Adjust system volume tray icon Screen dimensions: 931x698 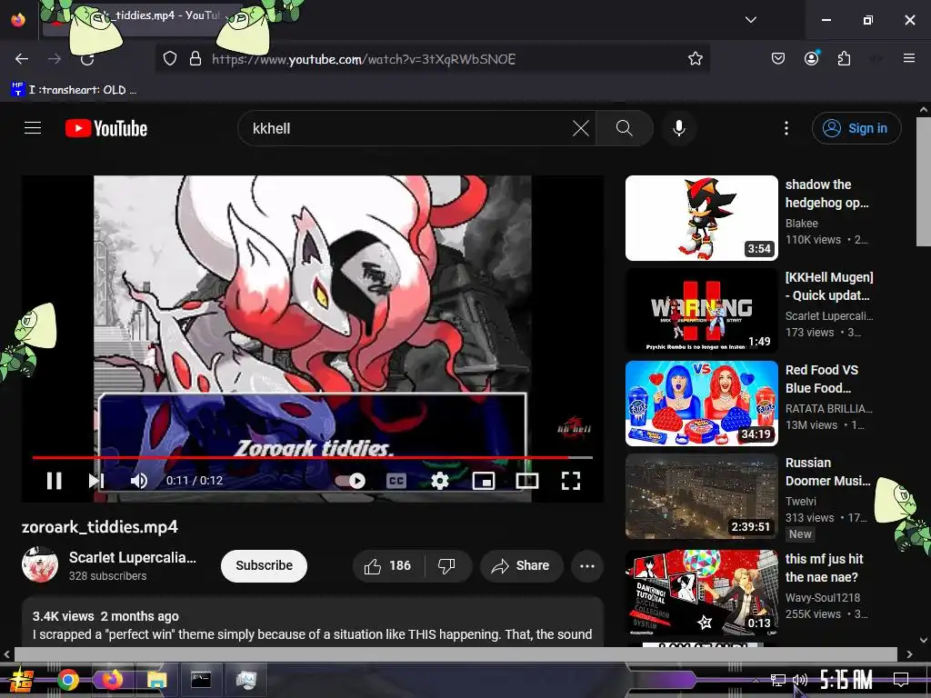tap(800, 680)
